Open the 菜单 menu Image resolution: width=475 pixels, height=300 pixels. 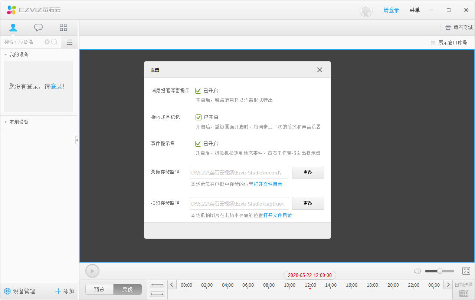[414, 10]
